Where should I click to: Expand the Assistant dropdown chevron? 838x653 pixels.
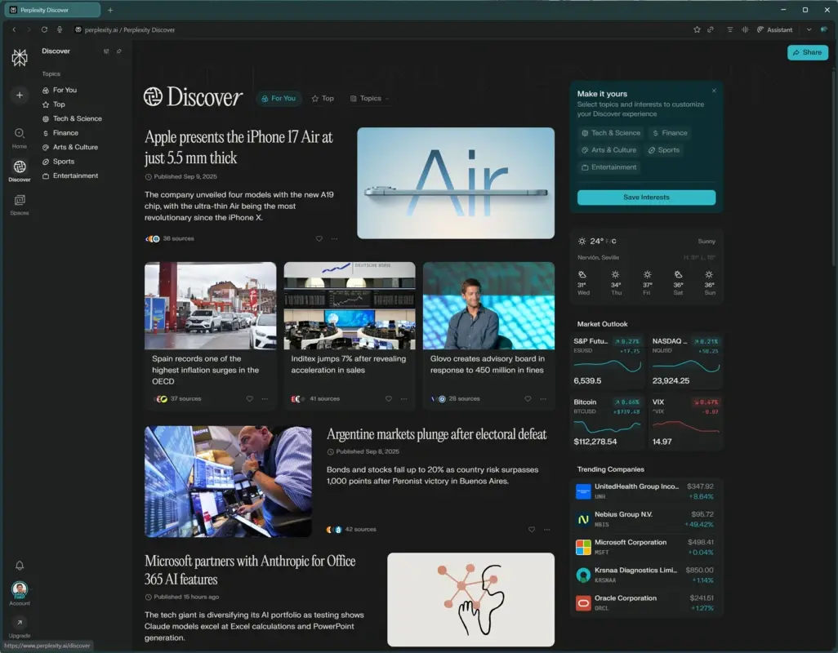point(810,29)
